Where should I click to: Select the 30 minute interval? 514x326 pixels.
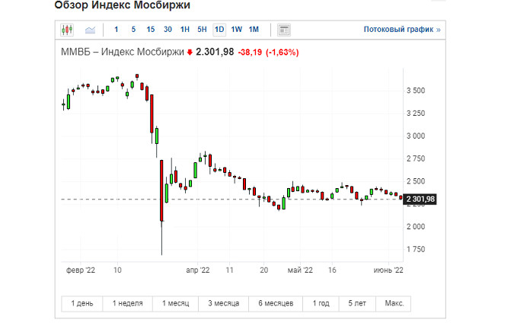(168, 30)
